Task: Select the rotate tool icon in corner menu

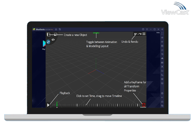Action: 53,40
